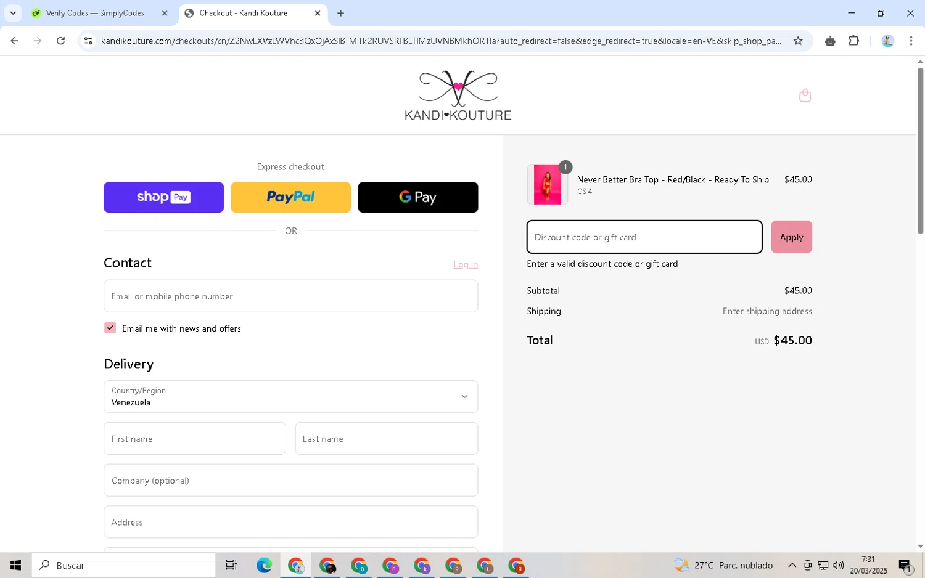This screenshot has height=578, width=925.
Task: Apply the discount code
Action: tap(791, 237)
